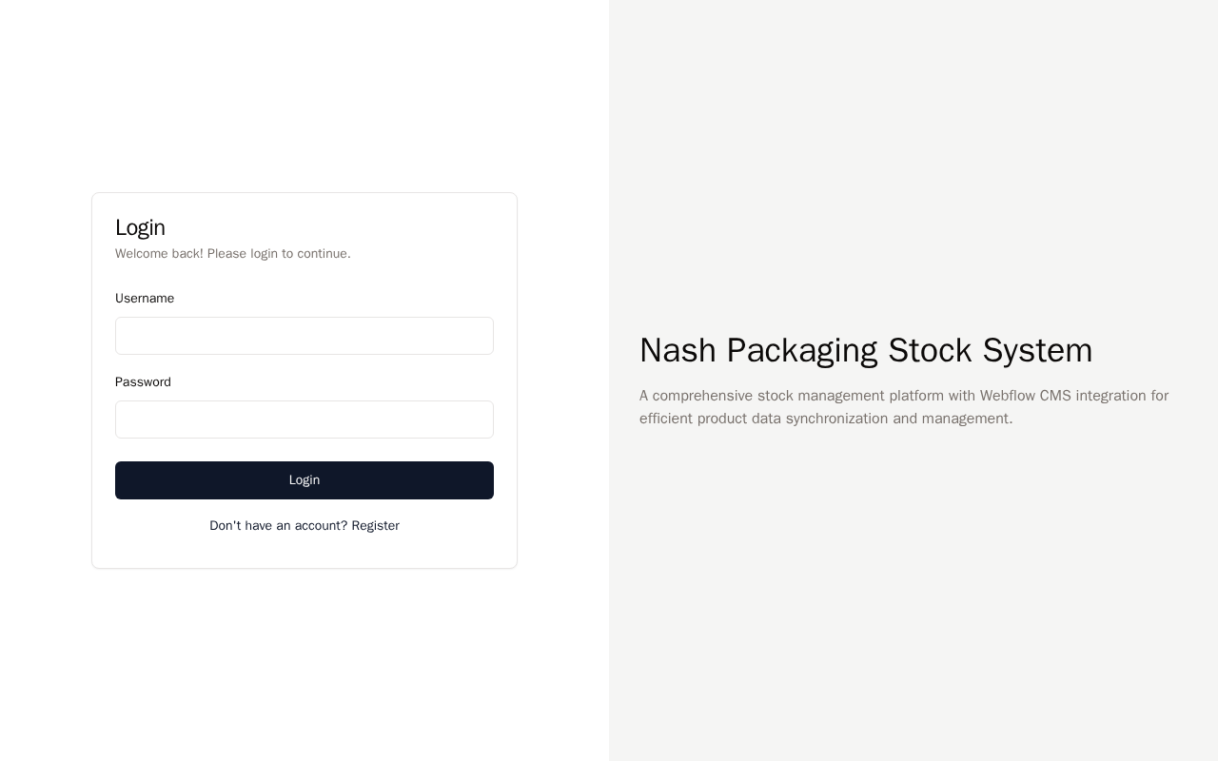Image resolution: width=1218 pixels, height=761 pixels.
Task: Click the word "Nash" in the title
Action: click(678, 350)
